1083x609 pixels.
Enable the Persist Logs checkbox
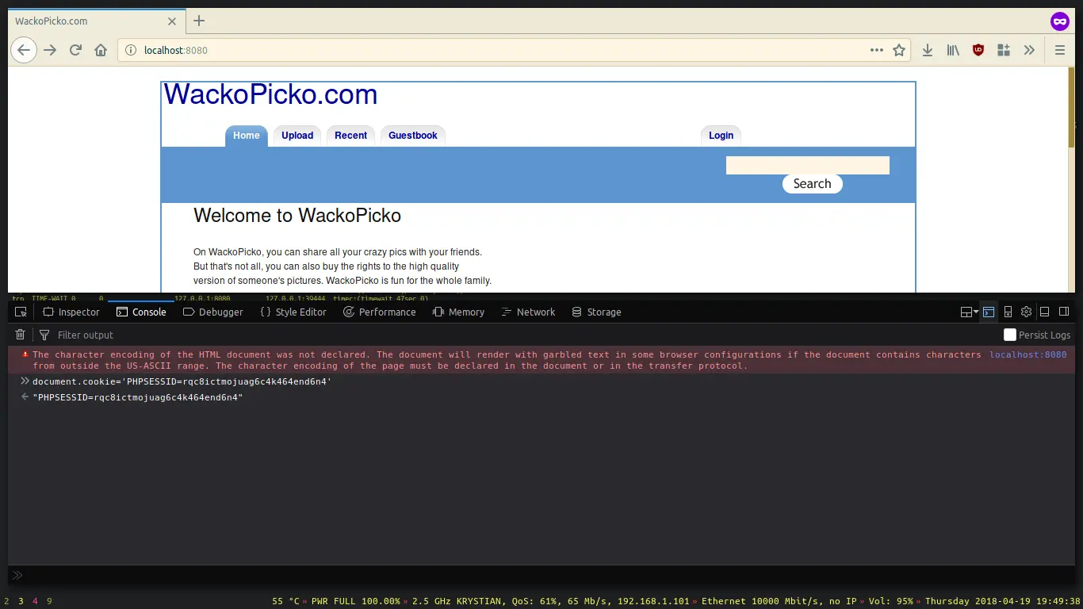(x=1010, y=335)
